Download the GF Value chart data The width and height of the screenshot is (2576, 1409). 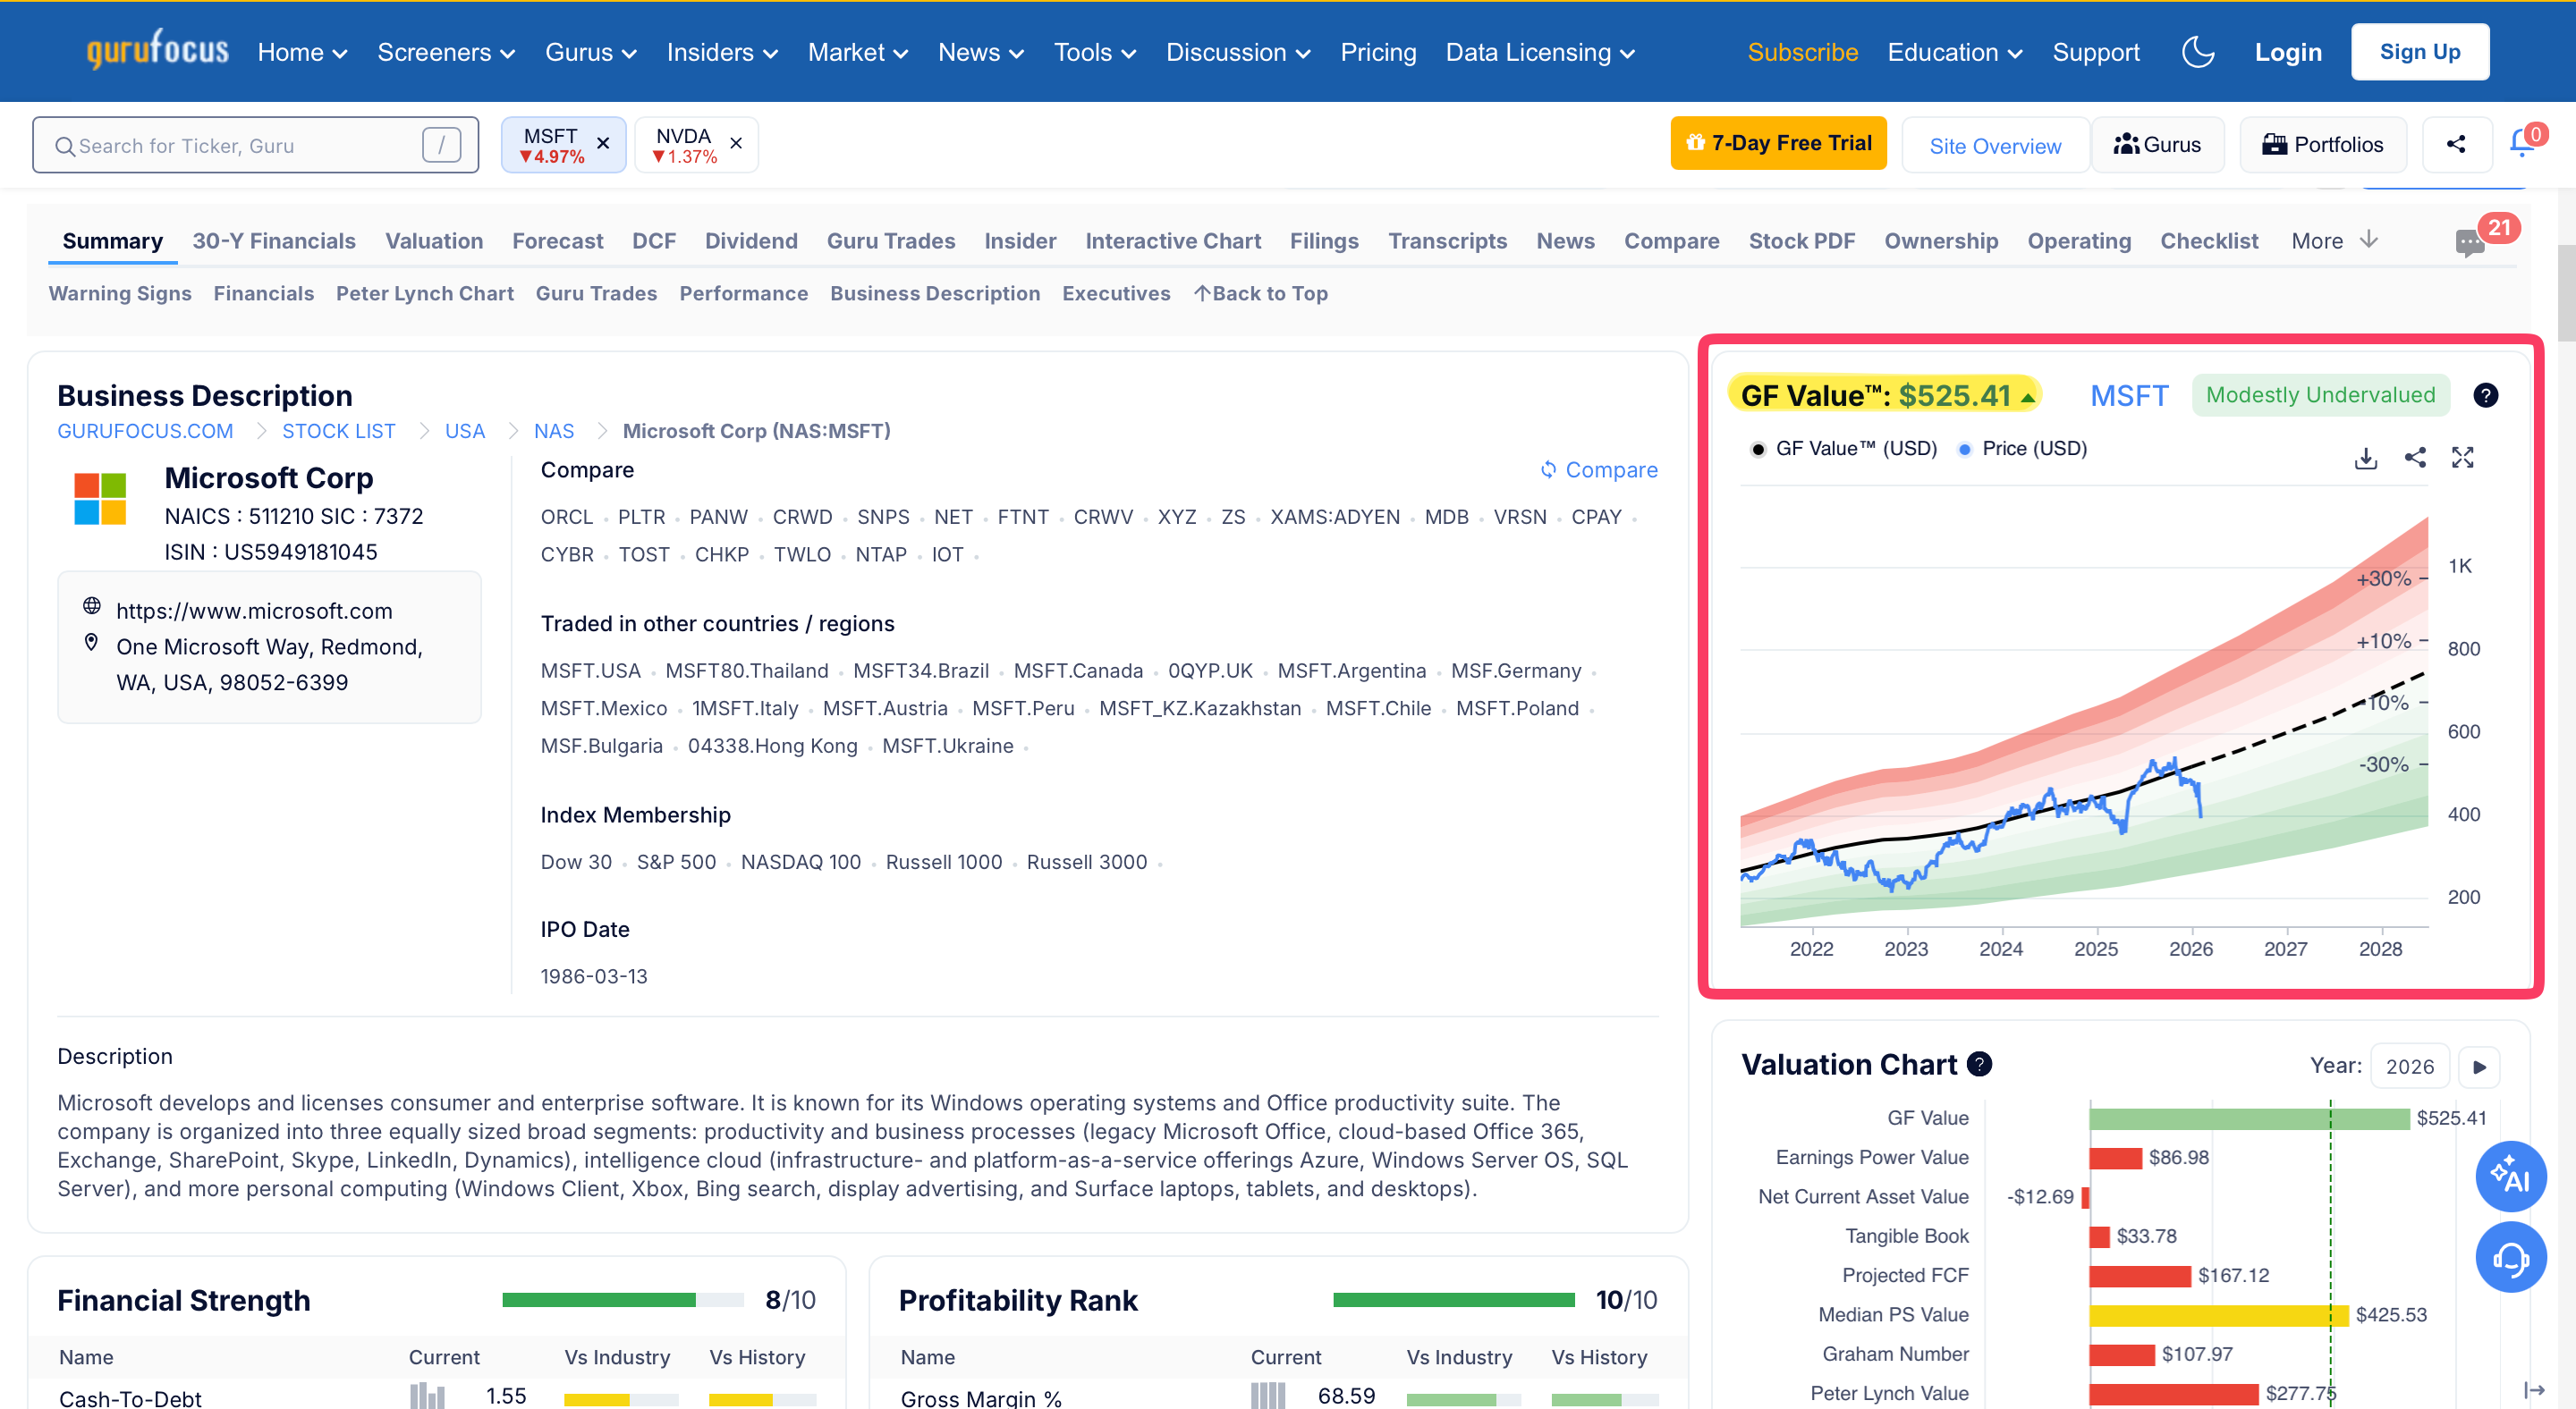click(x=2366, y=458)
